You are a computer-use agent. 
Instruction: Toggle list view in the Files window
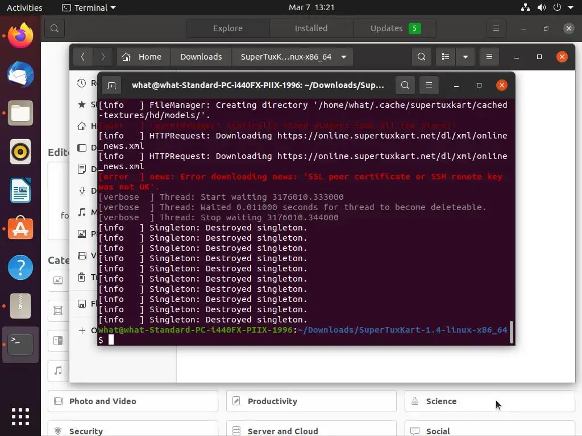(x=446, y=57)
